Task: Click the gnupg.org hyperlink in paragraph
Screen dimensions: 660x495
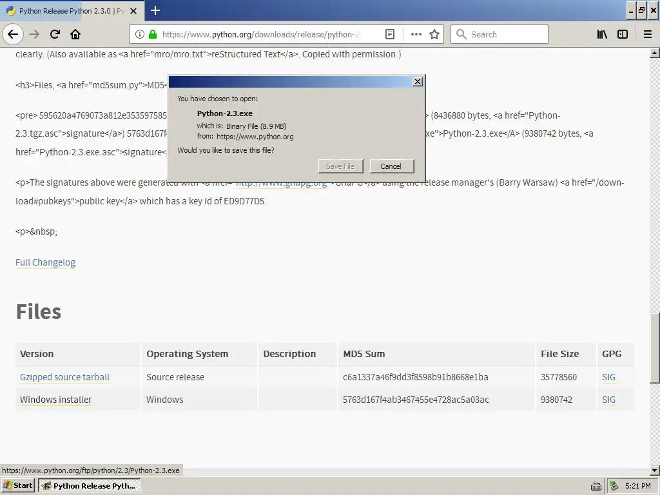Action: click(281, 184)
